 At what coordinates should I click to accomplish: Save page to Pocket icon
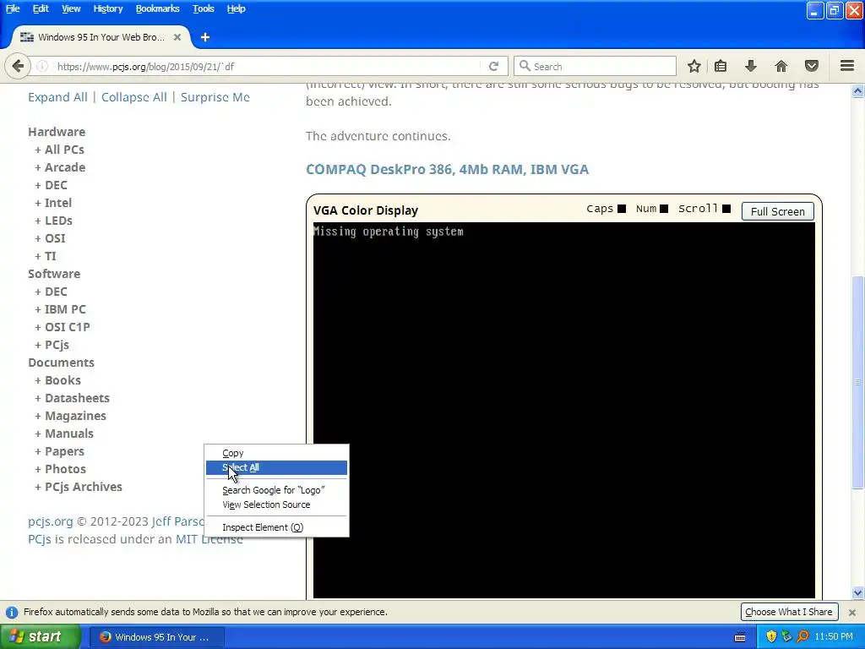pyautogui.click(x=812, y=66)
